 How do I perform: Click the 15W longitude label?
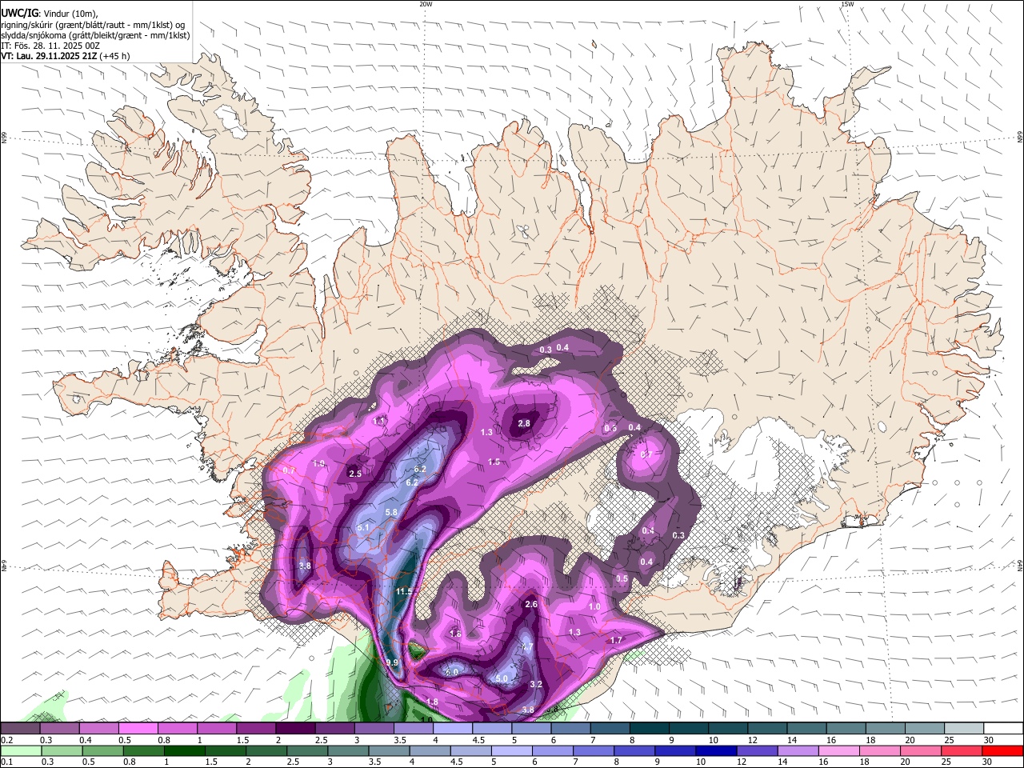click(847, 4)
